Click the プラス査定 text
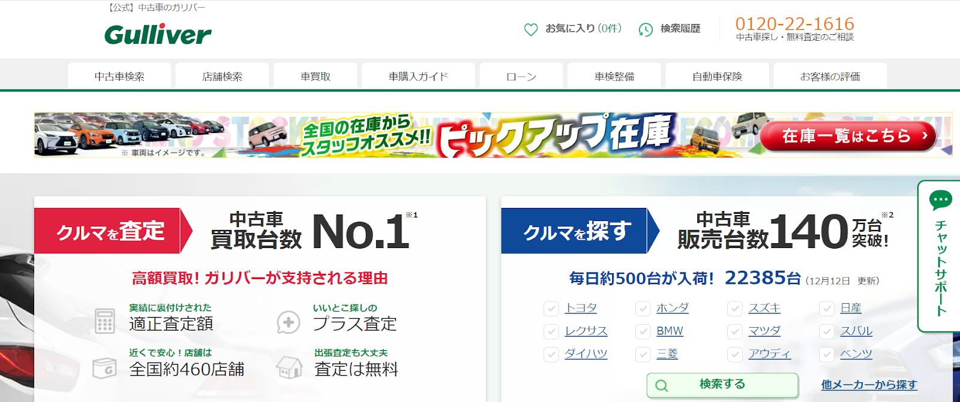This screenshot has width=960, height=402. (355, 324)
